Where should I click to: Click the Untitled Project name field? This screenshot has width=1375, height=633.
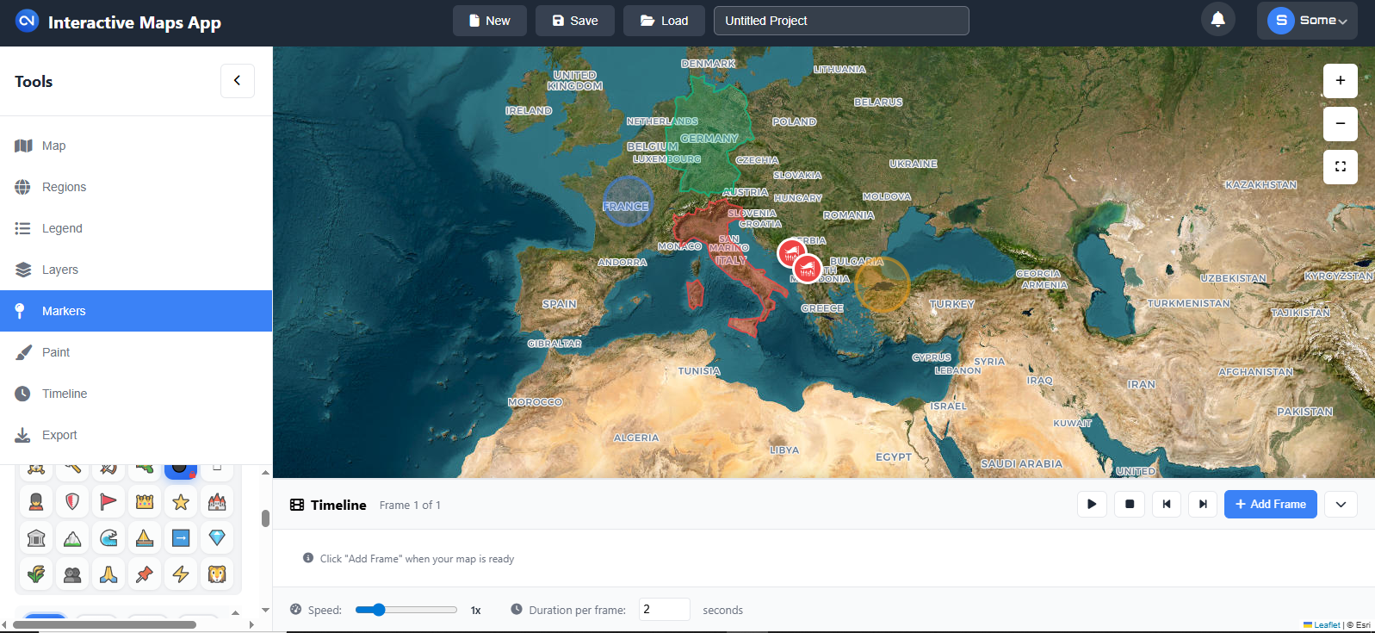(x=840, y=21)
